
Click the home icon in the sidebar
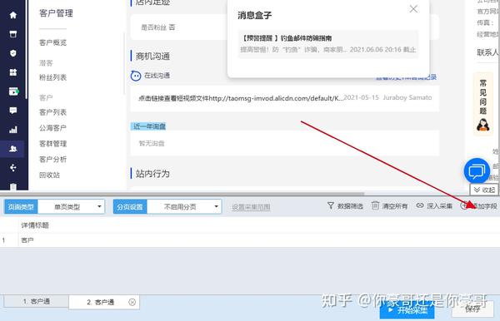point(13,15)
